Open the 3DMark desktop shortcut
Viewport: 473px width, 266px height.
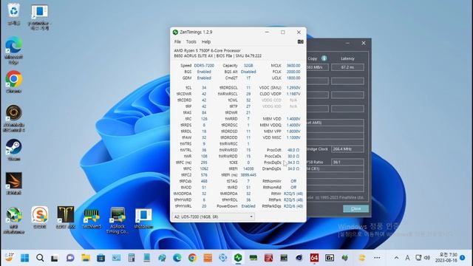13,183
